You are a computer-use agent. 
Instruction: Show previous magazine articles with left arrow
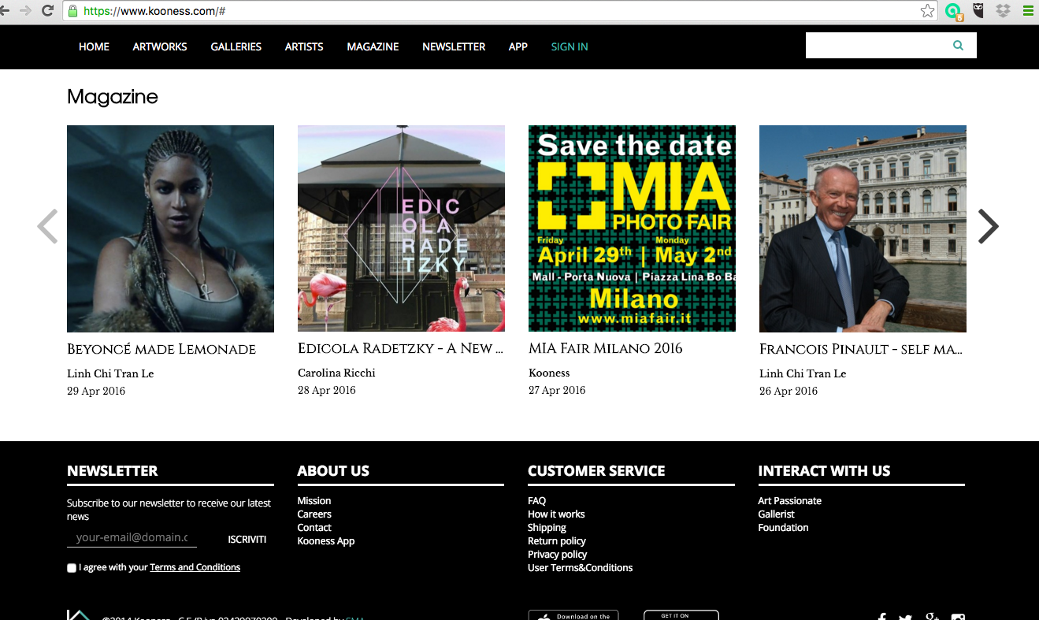click(x=47, y=227)
